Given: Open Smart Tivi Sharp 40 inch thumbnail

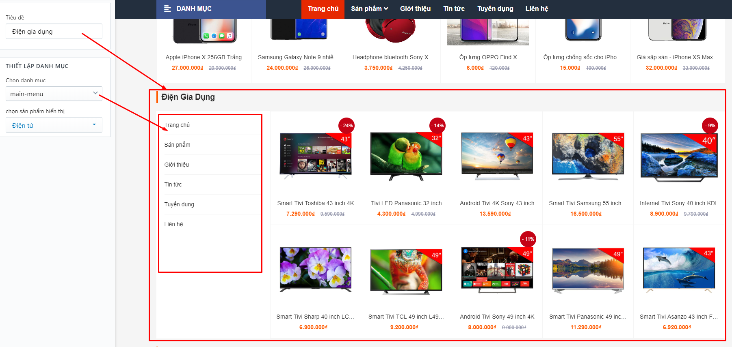Looking at the screenshot, I should pyautogui.click(x=316, y=270).
